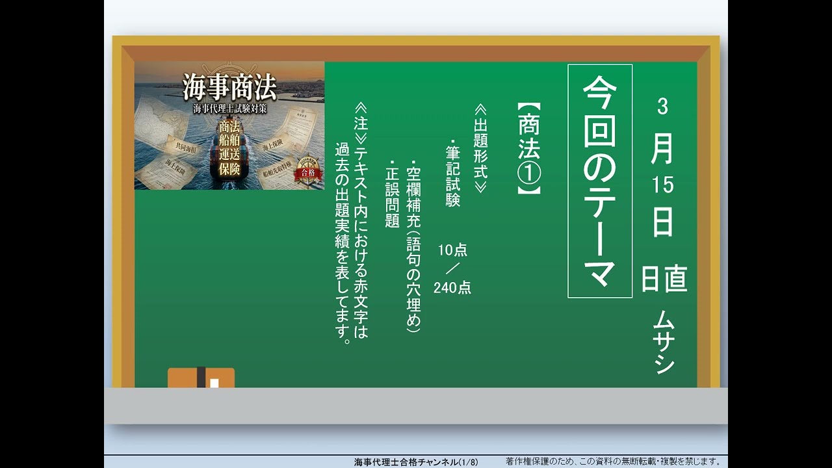Click the 海事代理士合格チャンネル(1/8) footer label
Screen dimensions: 832x468
(416, 462)
